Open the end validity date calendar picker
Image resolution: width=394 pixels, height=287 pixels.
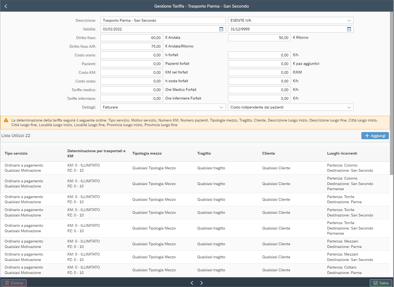(x=349, y=29)
